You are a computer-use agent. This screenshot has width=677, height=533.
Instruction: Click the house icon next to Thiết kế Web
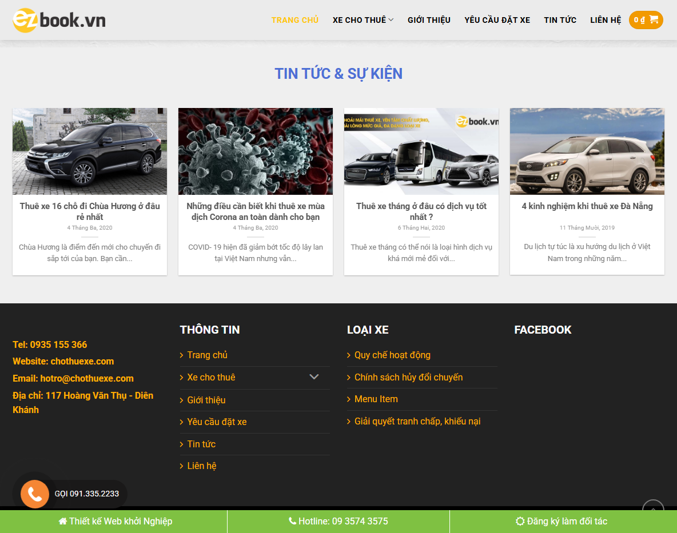tap(62, 521)
